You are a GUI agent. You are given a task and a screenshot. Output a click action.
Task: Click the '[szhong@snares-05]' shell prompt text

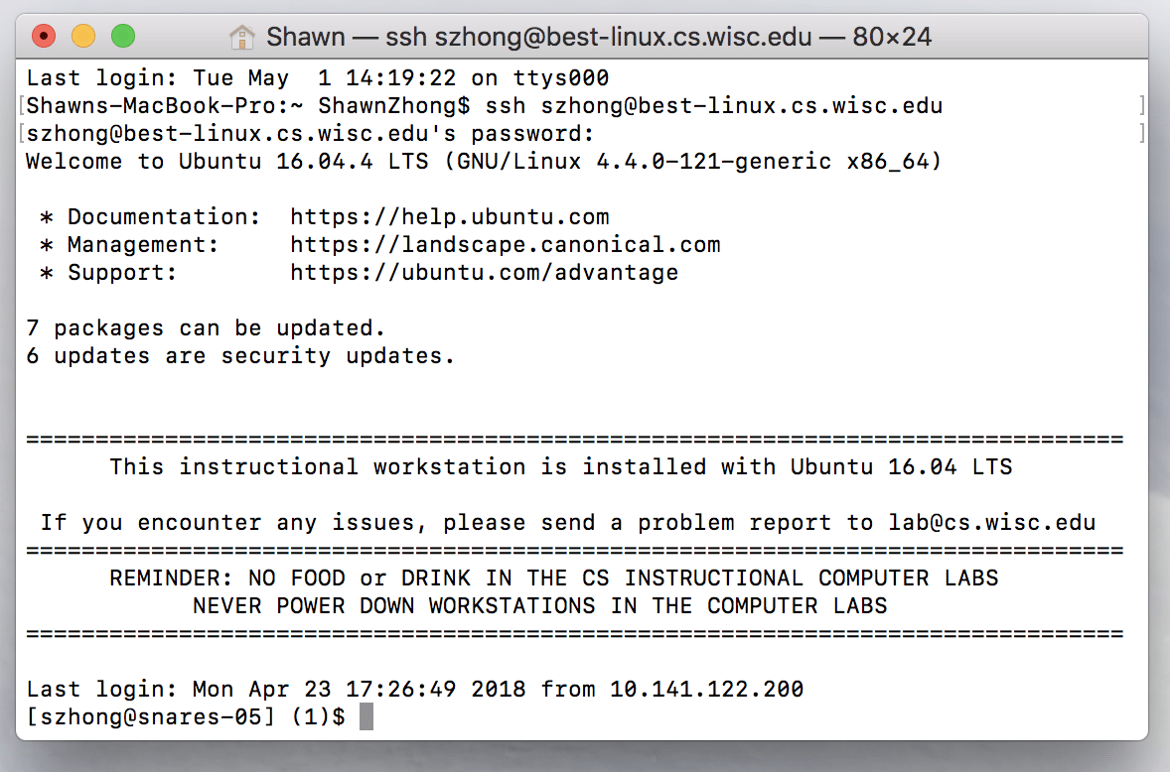(151, 716)
